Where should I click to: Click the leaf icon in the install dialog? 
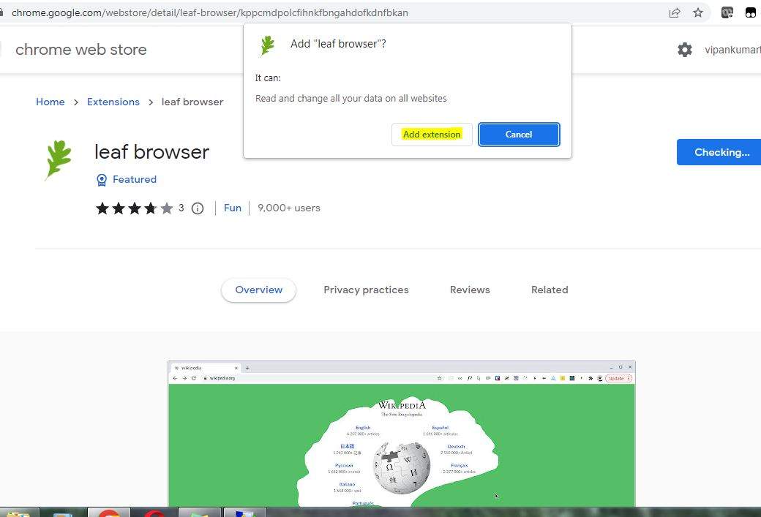(267, 45)
